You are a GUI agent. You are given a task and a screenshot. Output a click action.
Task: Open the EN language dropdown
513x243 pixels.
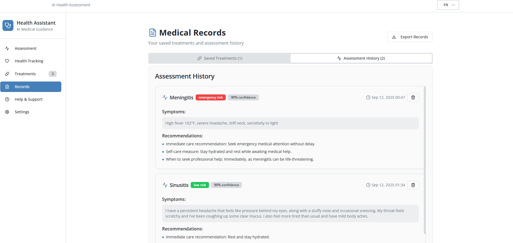pos(448,5)
